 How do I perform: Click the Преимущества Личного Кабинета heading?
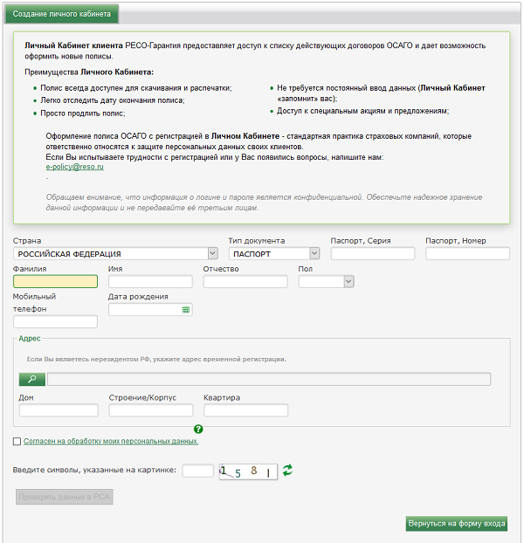click(x=89, y=72)
